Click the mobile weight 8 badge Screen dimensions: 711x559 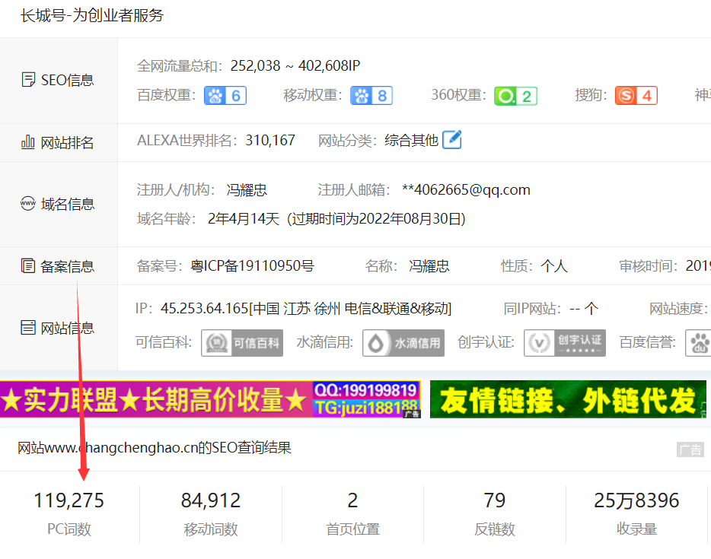371,96
